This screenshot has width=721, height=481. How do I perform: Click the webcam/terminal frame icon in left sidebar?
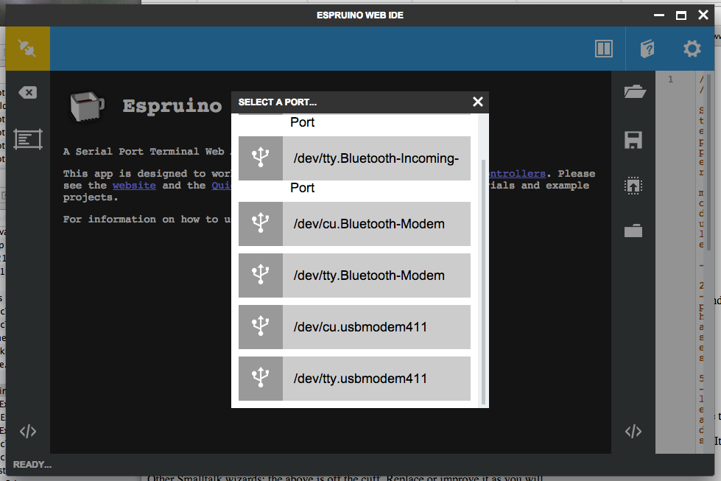pos(27,139)
